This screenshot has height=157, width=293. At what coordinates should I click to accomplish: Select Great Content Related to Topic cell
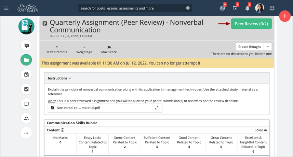click(221, 144)
